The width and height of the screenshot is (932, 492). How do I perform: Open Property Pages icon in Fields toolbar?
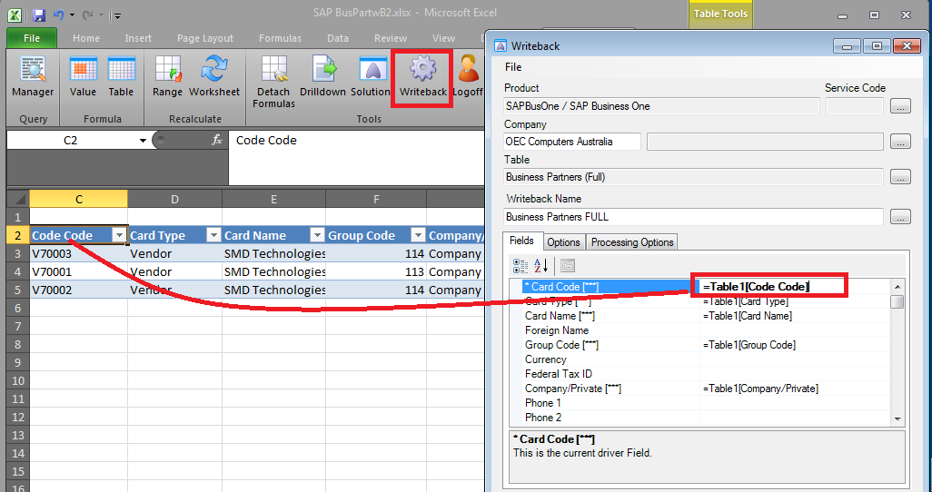point(567,266)
